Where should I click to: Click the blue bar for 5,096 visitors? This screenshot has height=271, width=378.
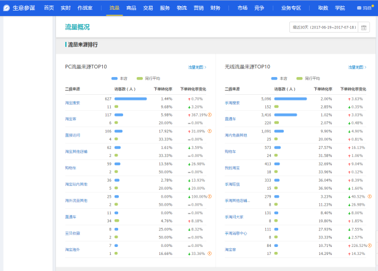291,99
